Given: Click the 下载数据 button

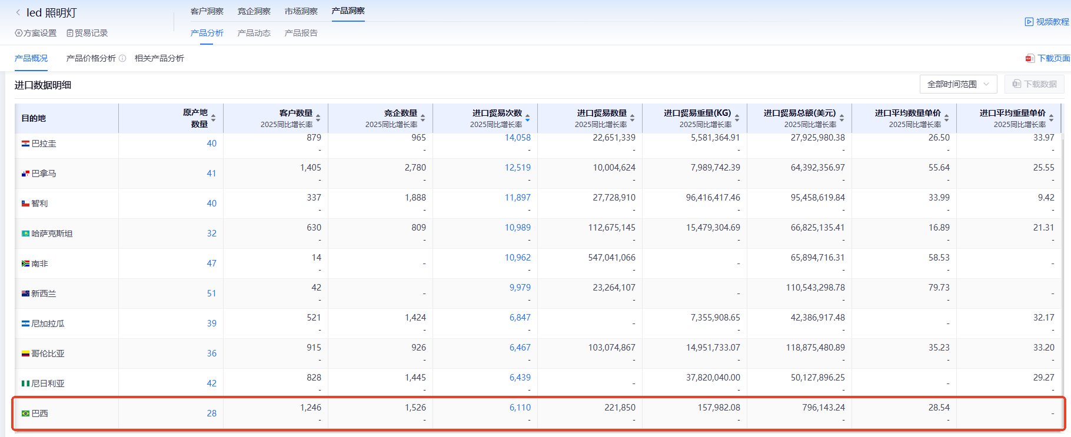Looking at the screenshot, I should pyautogui.click(x=1034, y=84).
